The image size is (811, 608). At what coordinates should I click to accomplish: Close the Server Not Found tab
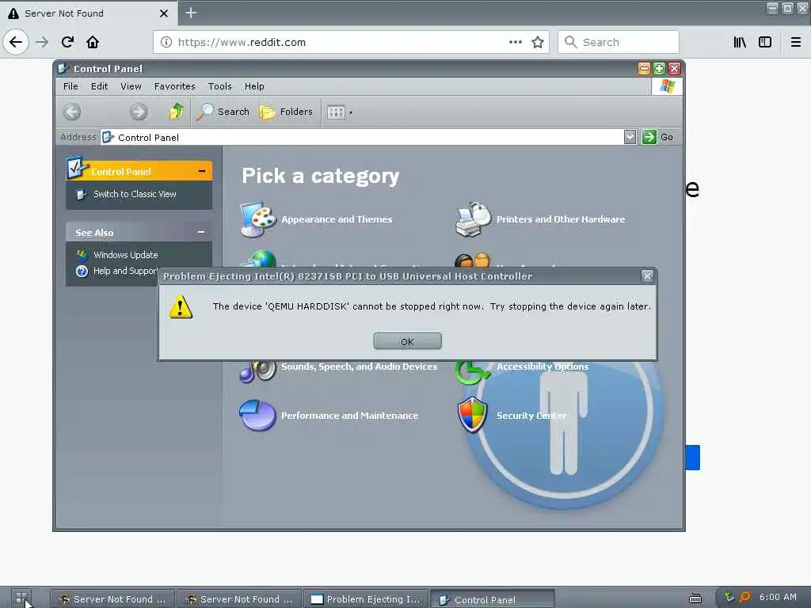(164, 13)
